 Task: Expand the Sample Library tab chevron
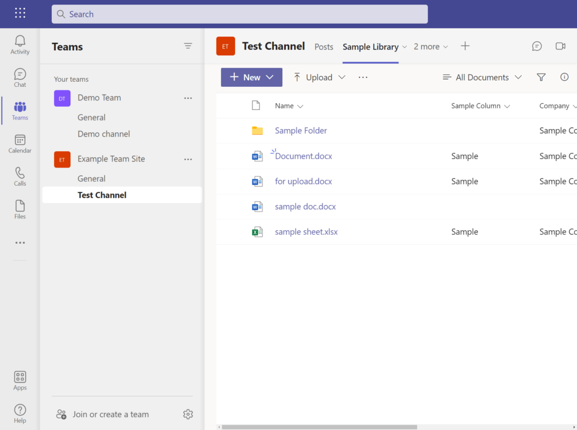tap(405, 47)
